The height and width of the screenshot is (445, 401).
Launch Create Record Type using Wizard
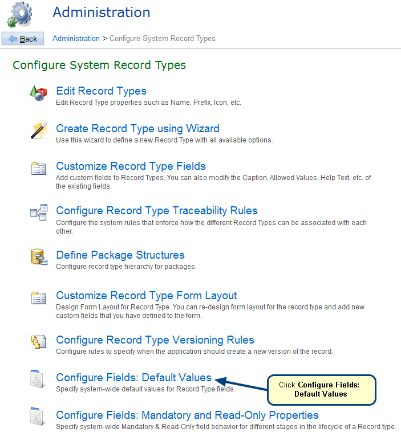pyautogui.click(x=137, y=129)
